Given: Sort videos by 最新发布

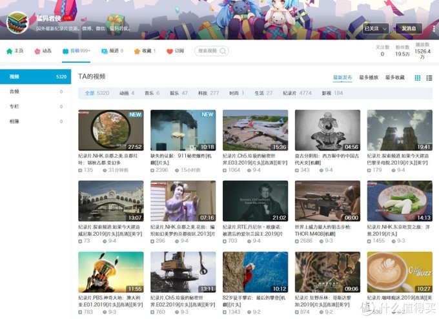Looking at the screenshot, I should (x=342, y=77).
